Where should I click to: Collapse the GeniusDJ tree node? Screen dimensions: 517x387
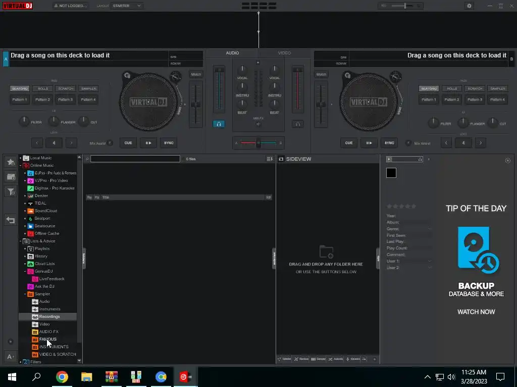point(25,272)
